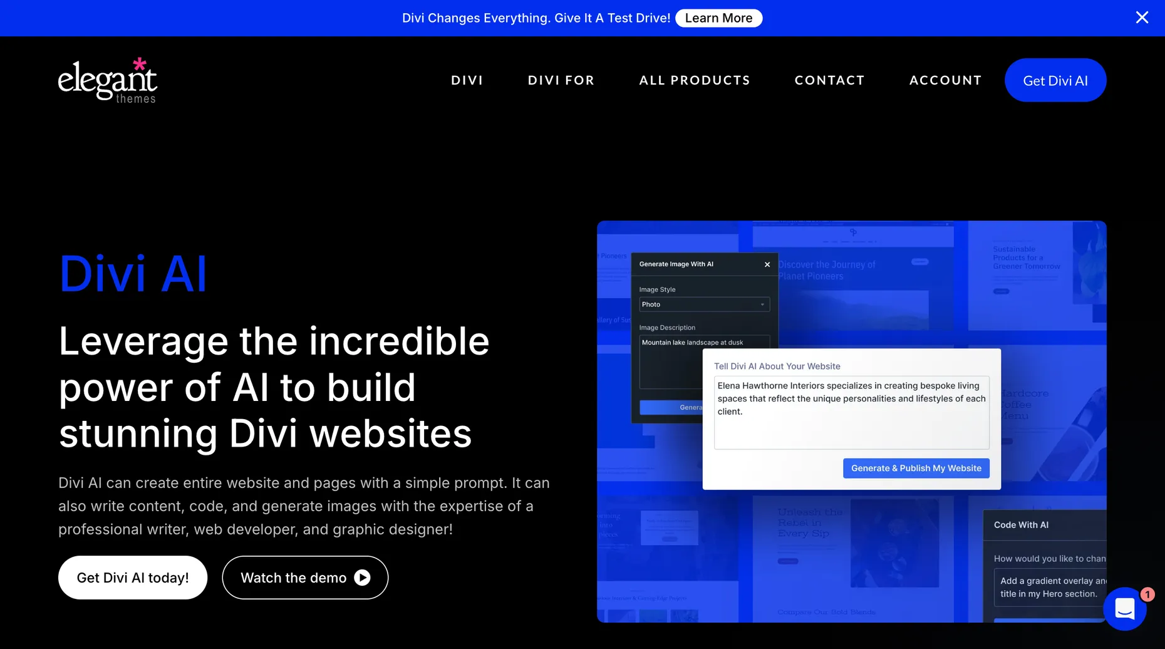Viewport: 1165px width, 649px height.
Task: Click the Watch the demo button
Action: click(305, 578)
